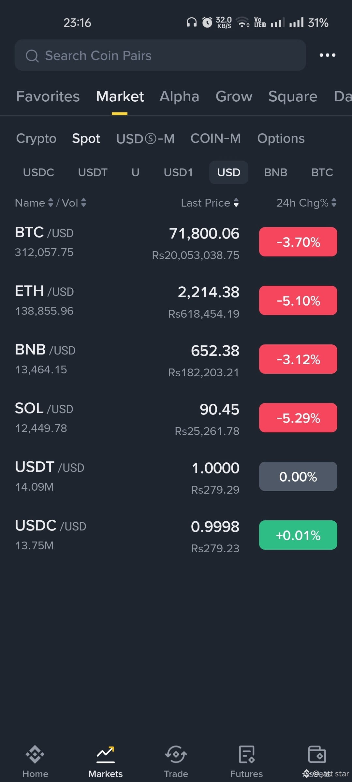Tap the search magnifier icon

[x=32, y=56]
